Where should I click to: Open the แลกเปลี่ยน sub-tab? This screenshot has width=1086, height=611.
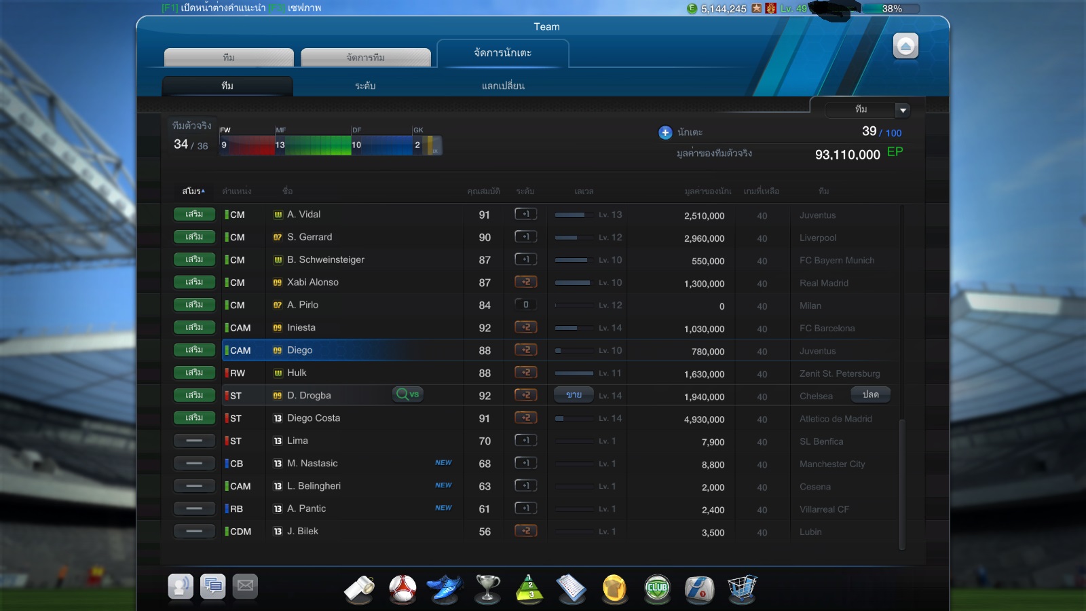coord(503,86)
